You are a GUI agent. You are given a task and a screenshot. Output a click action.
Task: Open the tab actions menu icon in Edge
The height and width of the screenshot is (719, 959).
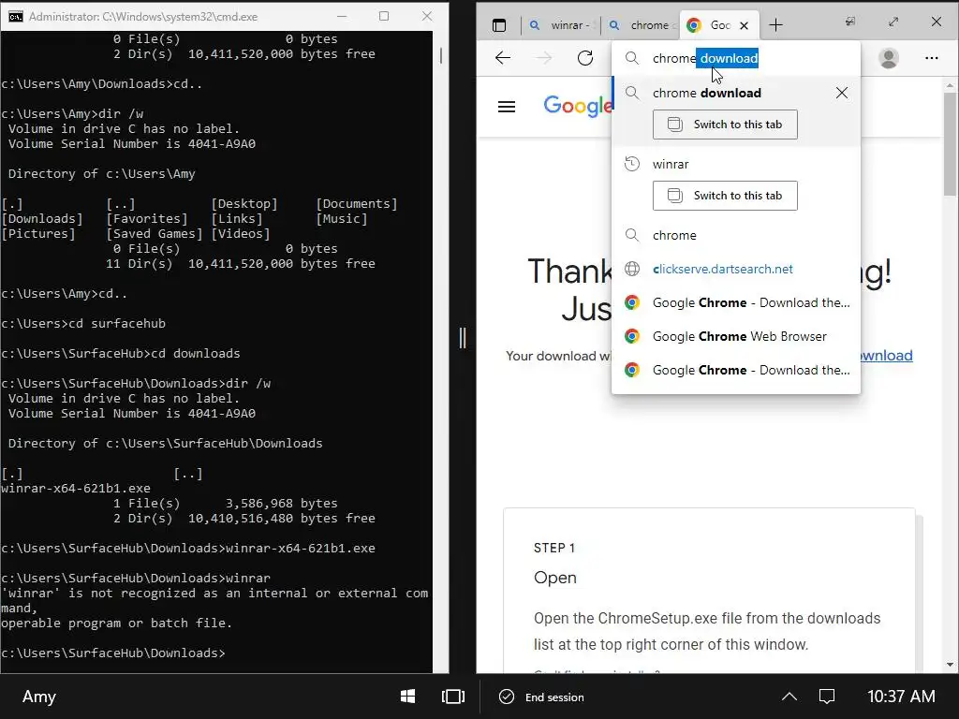click(x=499, y=25)
